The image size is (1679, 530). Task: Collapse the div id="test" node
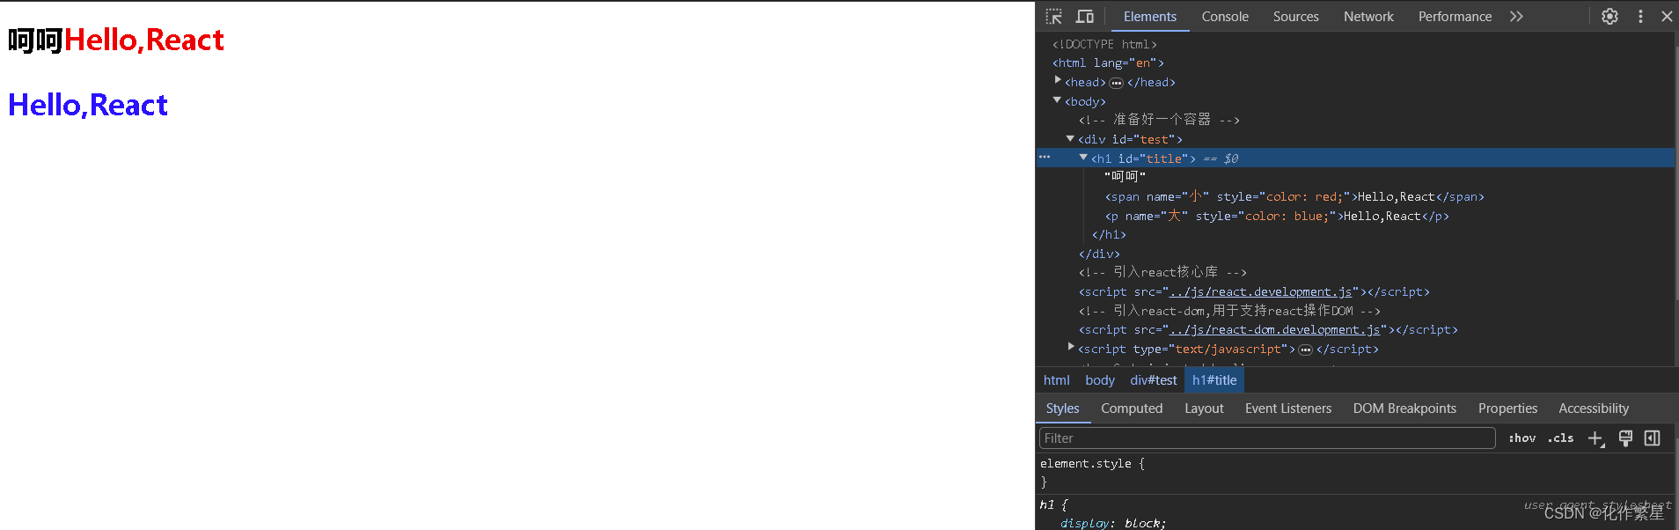coord(1071,138)
